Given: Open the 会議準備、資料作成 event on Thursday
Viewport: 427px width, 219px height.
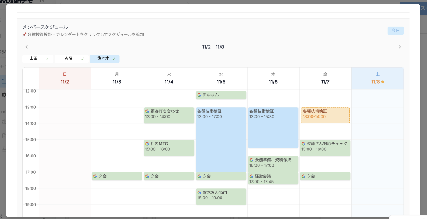Looking at the screenshot, I should [x=273, y=163].
